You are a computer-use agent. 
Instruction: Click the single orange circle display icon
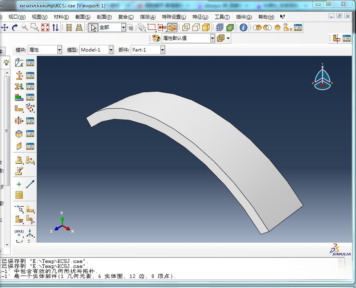click(x=278, y=27)
